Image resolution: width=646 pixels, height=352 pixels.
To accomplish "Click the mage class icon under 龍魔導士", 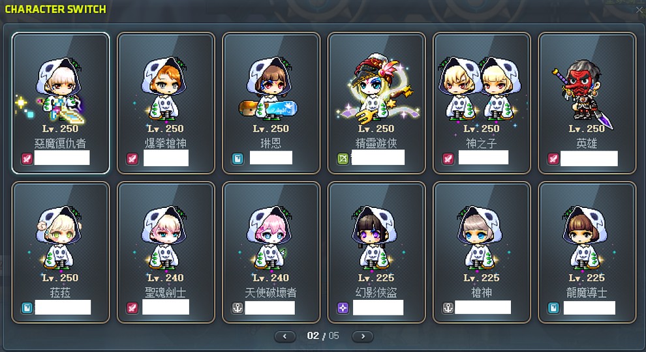I will point(554,308).
